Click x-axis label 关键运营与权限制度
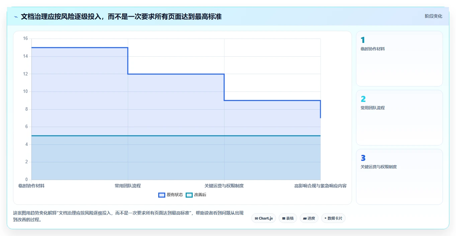 [224, 186]
